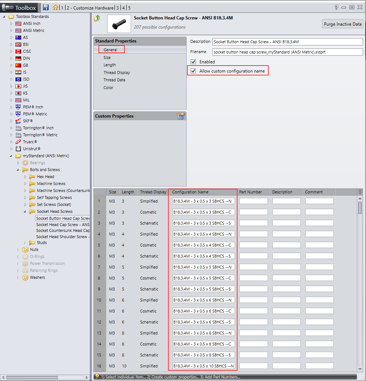
Task: Select the Thread Data property
Action: click(x=114, y=80)
